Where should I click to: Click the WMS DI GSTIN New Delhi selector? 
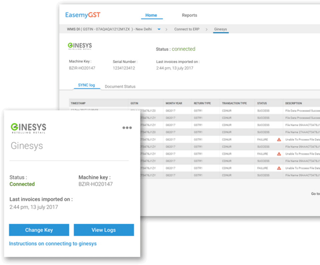point(109,29)
